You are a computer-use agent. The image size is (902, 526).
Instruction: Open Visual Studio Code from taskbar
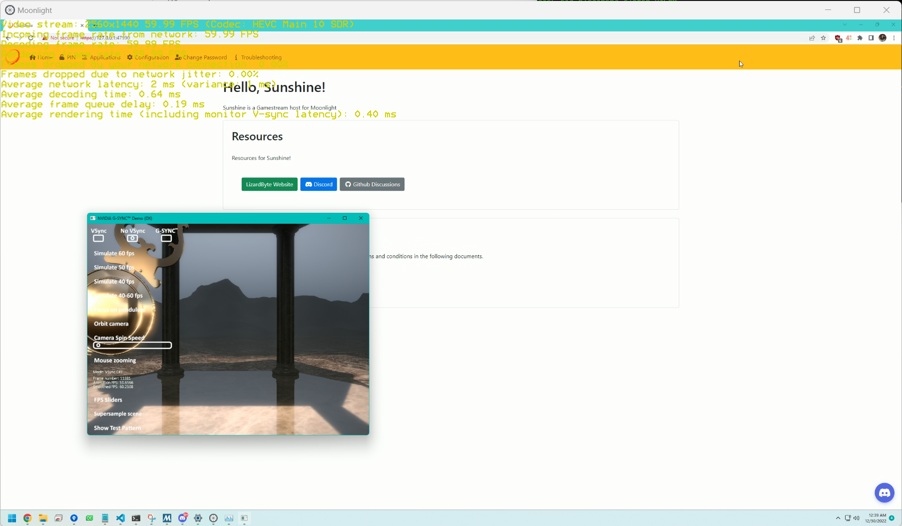coord(120,518)
